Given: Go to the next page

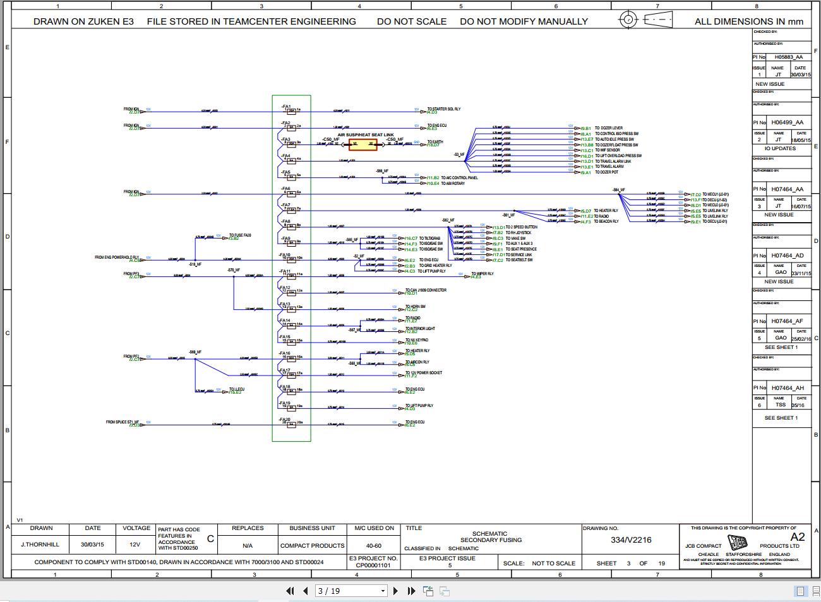Looking at the screenshot, I should [x=396, y=591].
